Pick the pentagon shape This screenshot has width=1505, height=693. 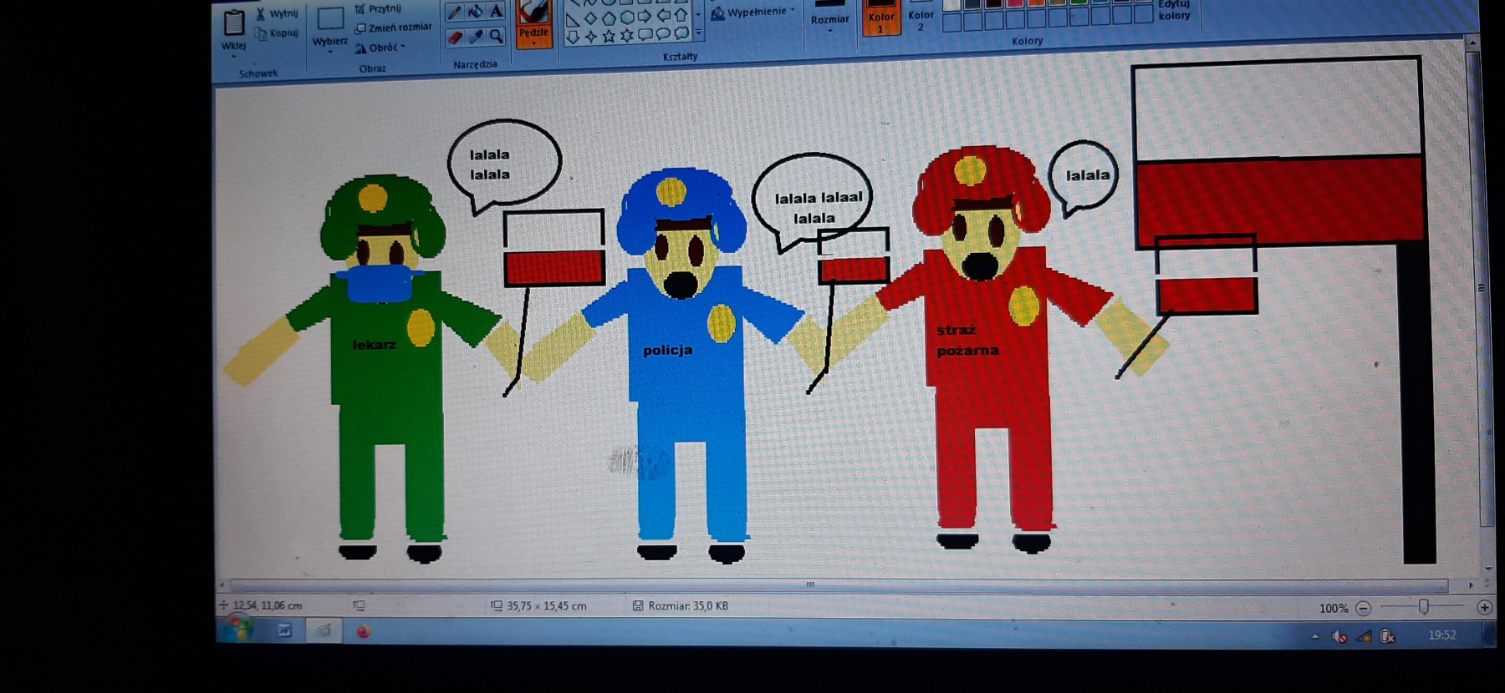(x=609, y=17)
